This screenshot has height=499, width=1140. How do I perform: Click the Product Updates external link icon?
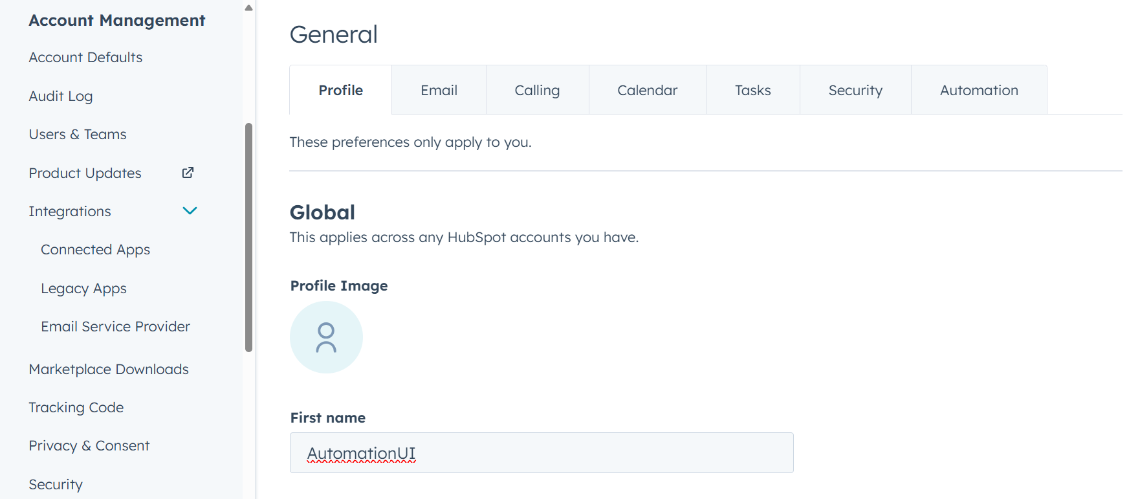click(x=188, y=173)
